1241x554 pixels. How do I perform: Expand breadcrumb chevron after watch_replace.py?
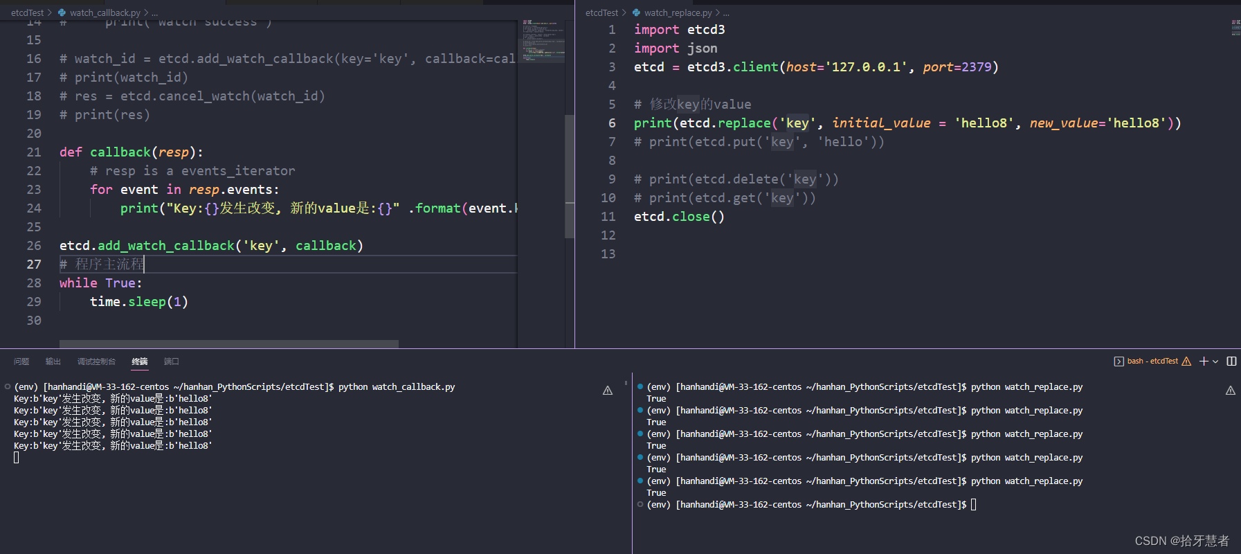pyautogui.click(x=718, y=12)
